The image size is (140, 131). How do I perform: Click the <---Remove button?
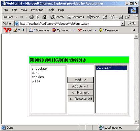pos(81,93)
